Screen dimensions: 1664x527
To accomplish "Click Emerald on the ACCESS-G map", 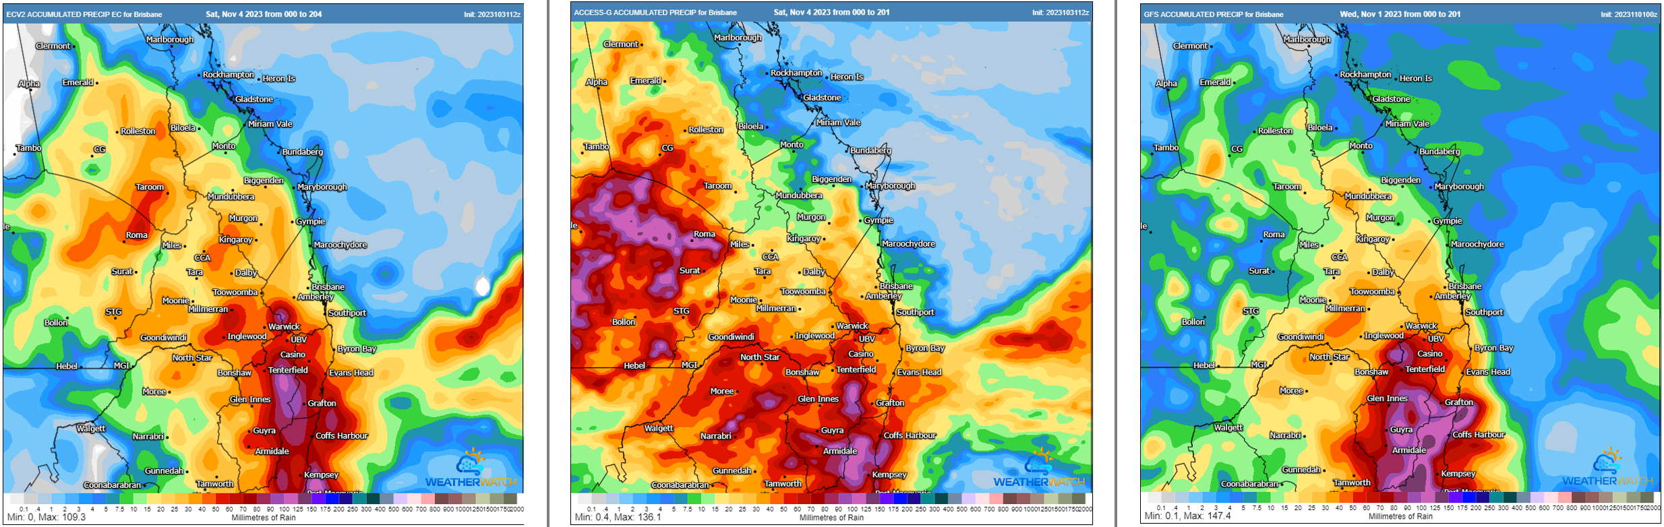I will pos(645,81).
